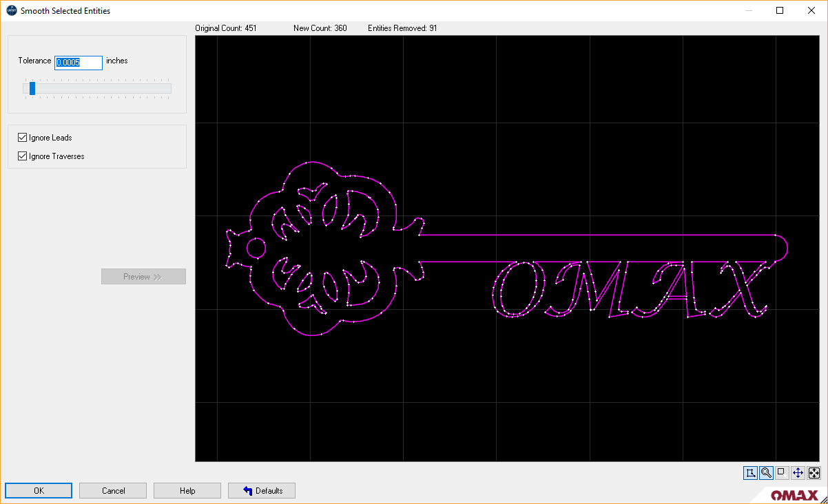Screen dimensions: 828x504
Task: Click the OMAX logo in bottom corner
Action: click(794, 495)
